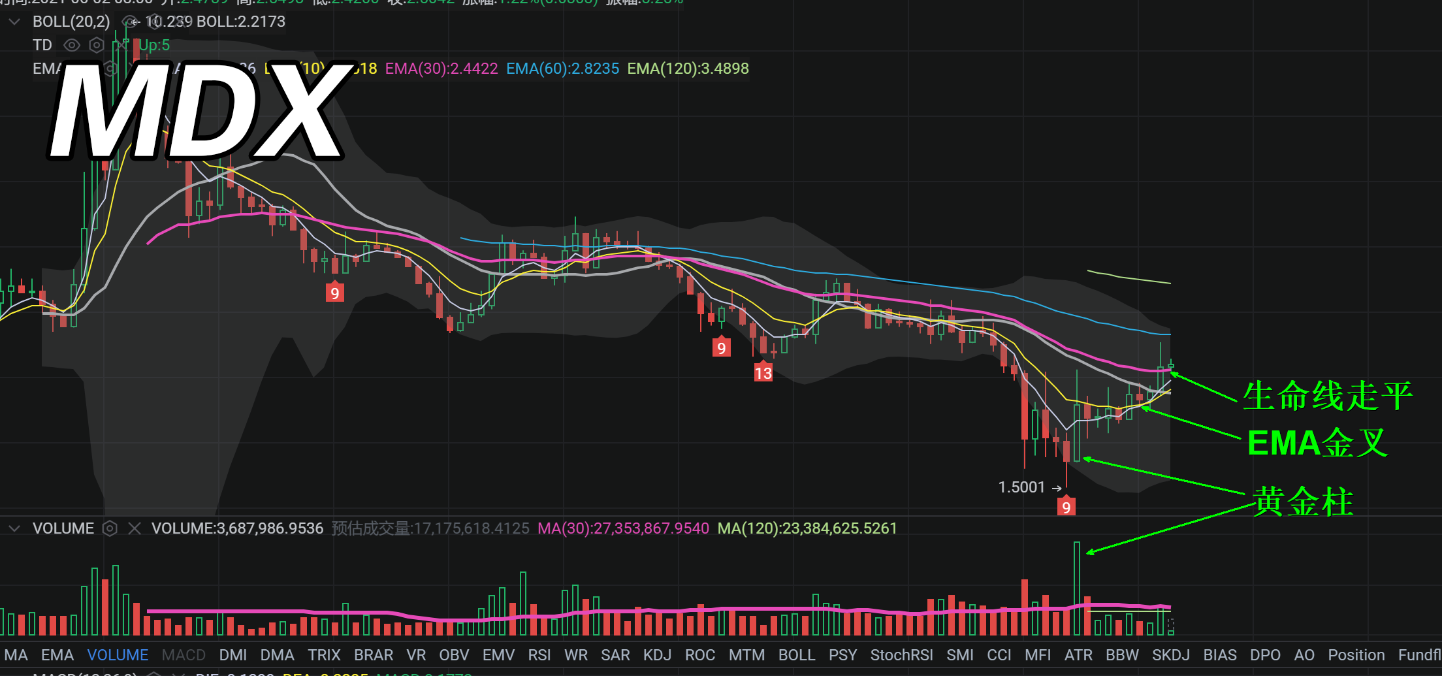Viewport: 1442px width, 676px height.
Task: Select the PSY indicator tab
Action: point(842,655)
